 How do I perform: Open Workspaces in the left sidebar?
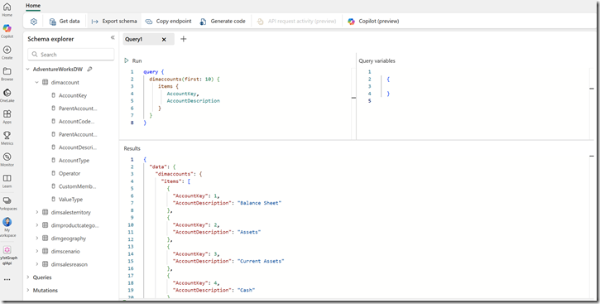pyautogui.click(x=7, y=203)
